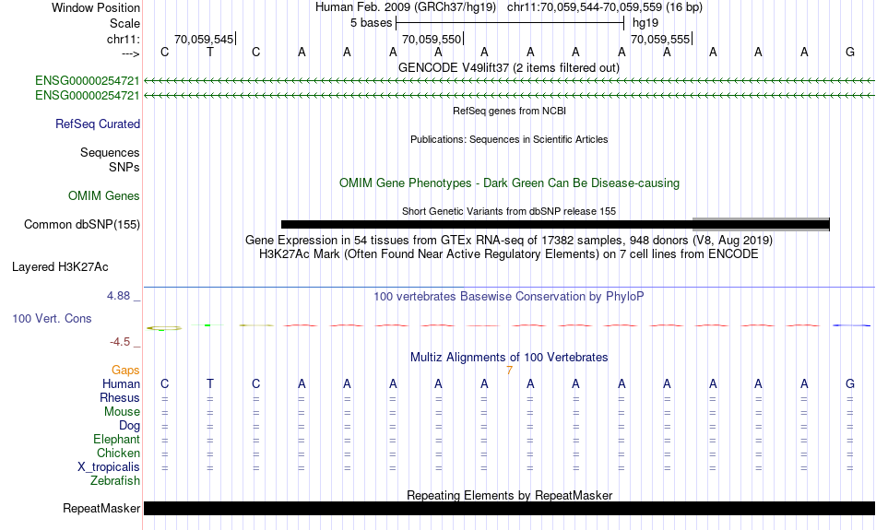Click the blue PhyloP bar under base G
This screenshot has width=876, height=530.
tap(851, 325)
